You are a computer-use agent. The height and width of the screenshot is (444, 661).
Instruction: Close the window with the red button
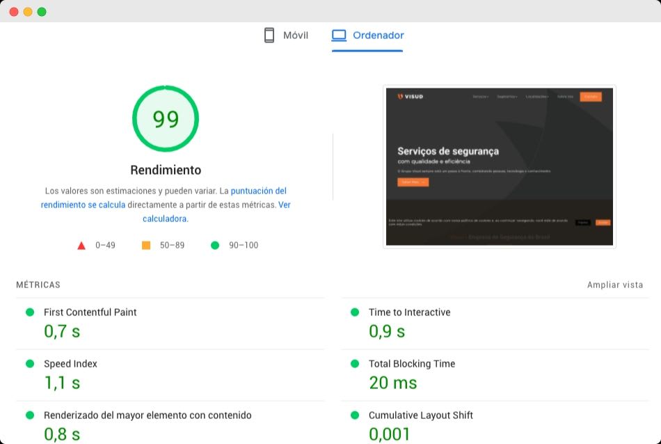14,12
